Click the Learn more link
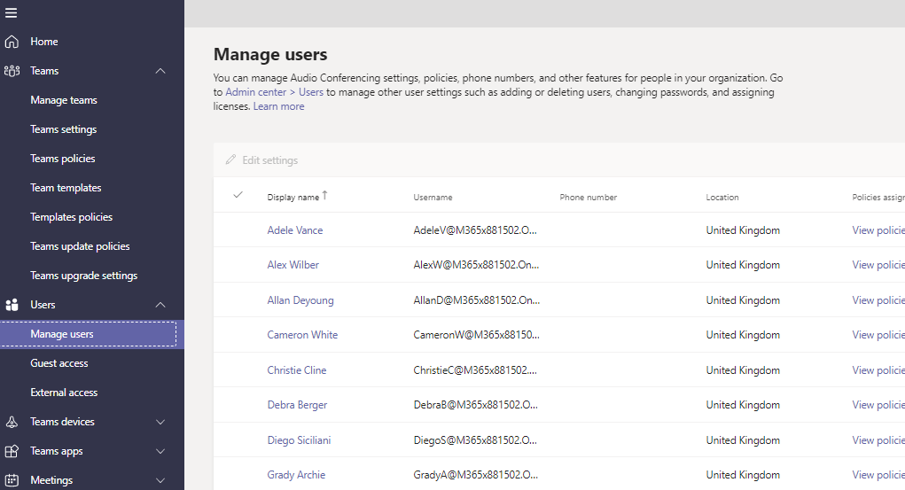The width and height of the screenshot is (905, 490). coord(278,106)
